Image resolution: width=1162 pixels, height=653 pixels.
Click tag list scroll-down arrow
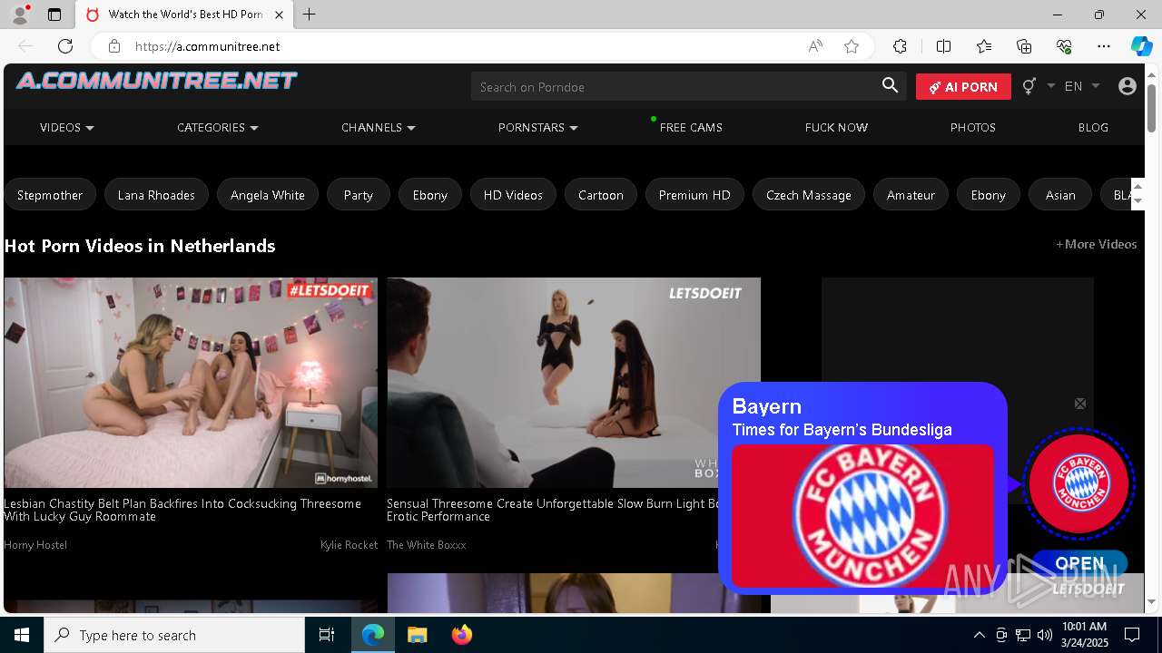click(1138, 202)
